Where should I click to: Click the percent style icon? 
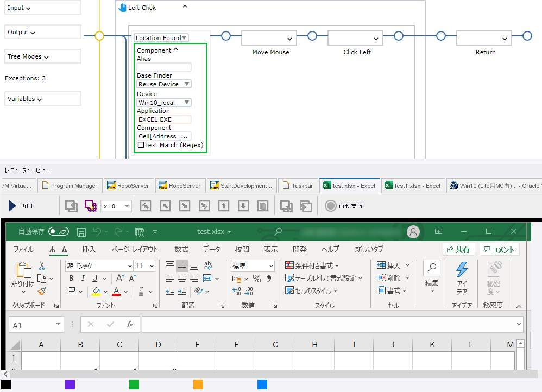click(256, 279)
